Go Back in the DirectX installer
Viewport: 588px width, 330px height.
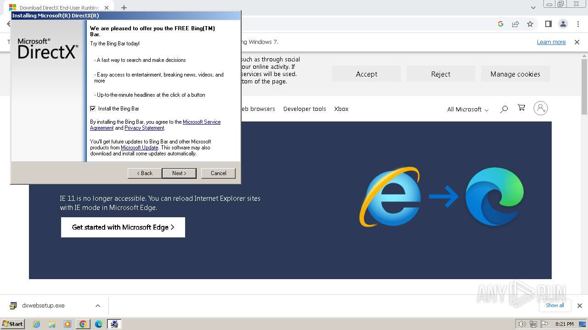(144, 173)
